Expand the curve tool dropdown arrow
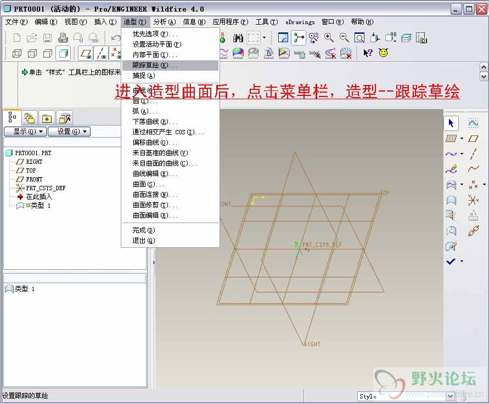This screenshot has height=404, width=489. coord(462,153)
